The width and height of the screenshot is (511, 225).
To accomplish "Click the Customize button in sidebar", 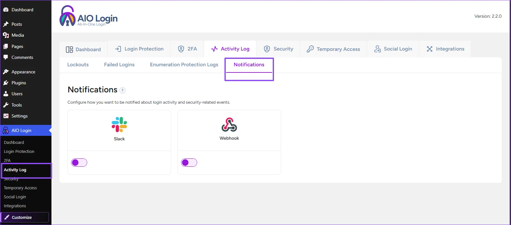I will click(25, 217).
